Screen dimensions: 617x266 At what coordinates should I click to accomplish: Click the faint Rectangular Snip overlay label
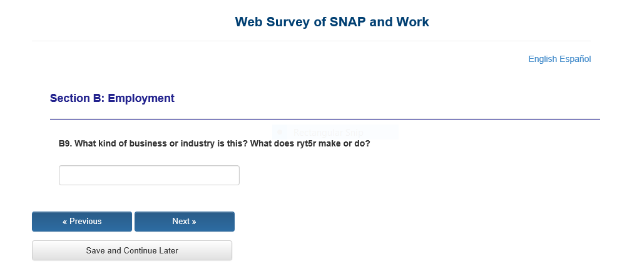328,132
